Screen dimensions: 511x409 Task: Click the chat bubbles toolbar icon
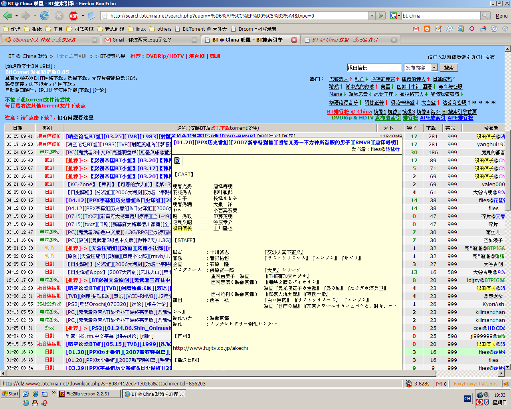(450, 29)
